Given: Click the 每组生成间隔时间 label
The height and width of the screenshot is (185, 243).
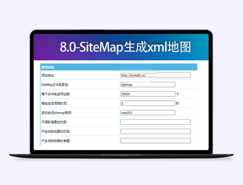Looking at the screenshot, I should point(54,103).
